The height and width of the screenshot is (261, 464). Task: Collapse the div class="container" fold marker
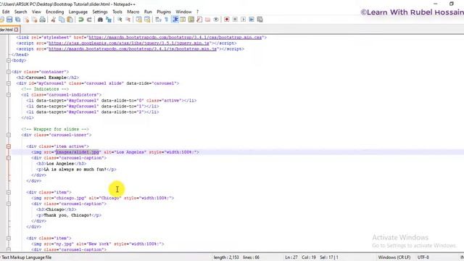[x=9, y=72]
